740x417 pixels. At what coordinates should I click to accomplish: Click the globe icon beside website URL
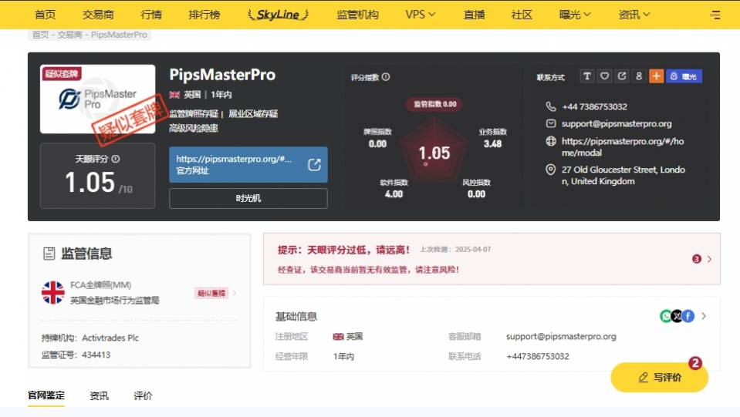click(550, 141)
